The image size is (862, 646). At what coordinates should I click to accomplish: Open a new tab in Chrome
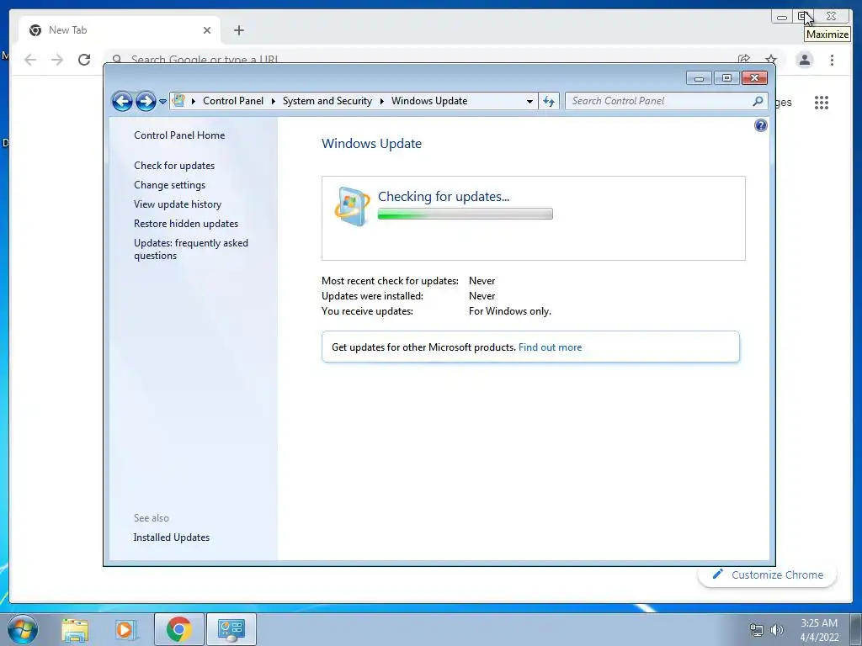coord(238,30)
